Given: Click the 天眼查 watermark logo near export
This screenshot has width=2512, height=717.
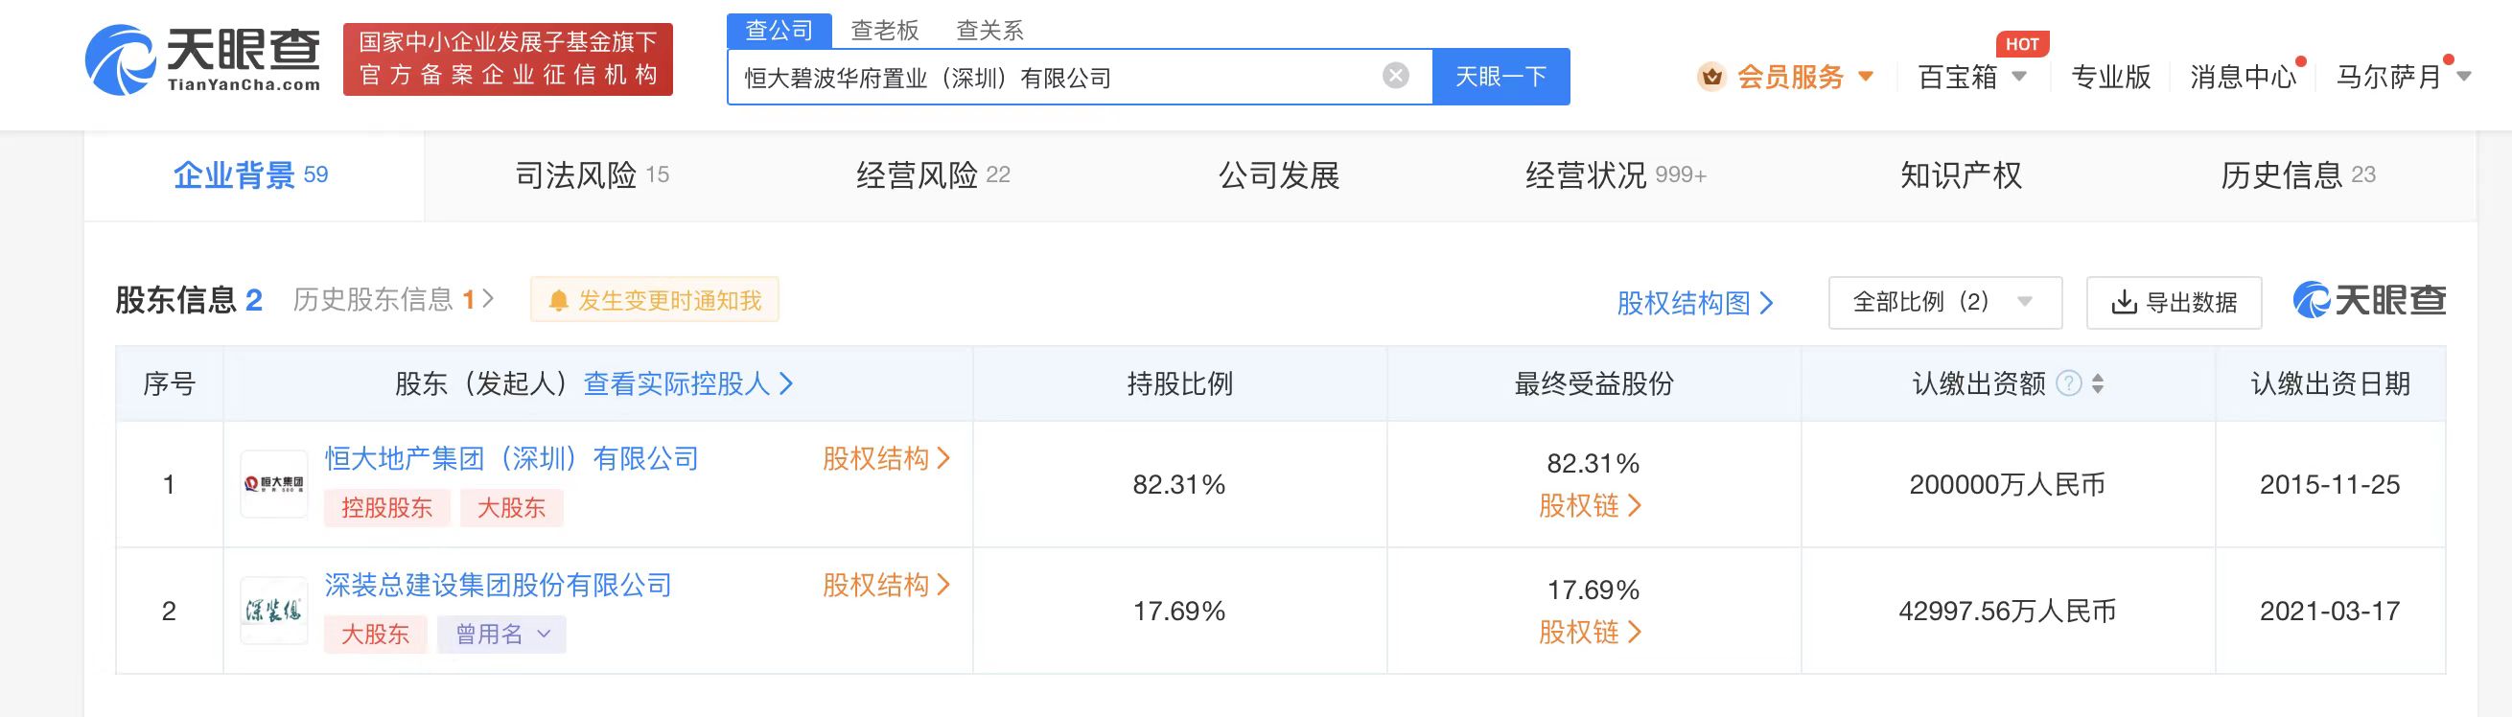Looking at the screenshot, I should [x=2368, y=300].
